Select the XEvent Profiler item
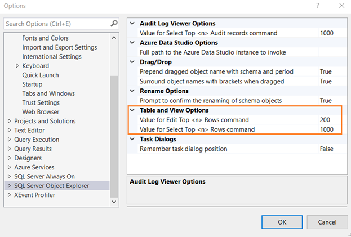Screen dimensions: 351x237 [x=35, y=195]
